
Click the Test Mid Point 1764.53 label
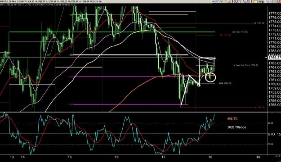click(245, 65)
